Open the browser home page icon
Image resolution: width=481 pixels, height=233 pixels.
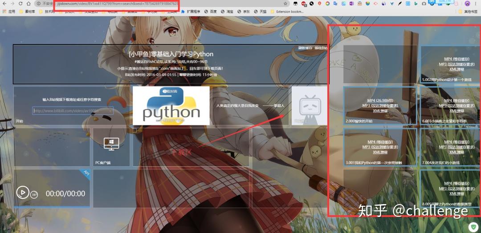click(x=29, y=4)
